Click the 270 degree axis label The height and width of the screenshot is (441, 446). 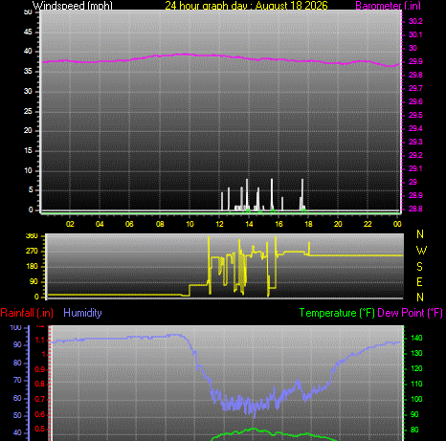pyautogui.click(x=32, y=251)
